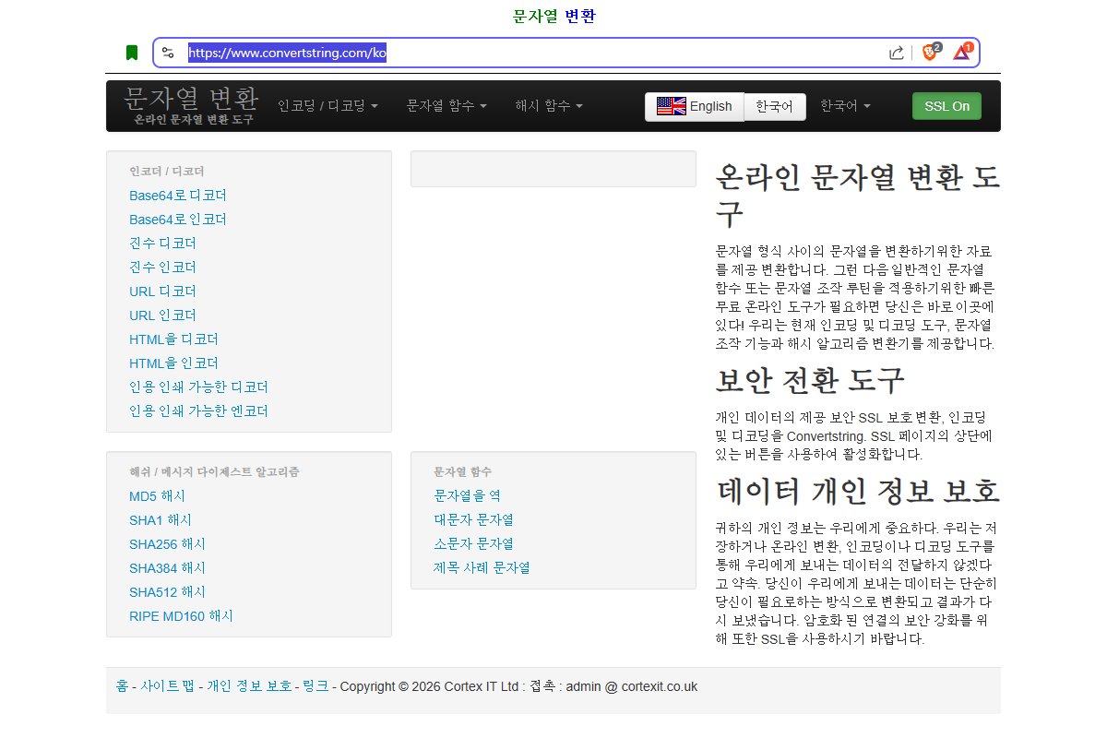
Task: Click the share page icon
Action: (x=896, y=53)
